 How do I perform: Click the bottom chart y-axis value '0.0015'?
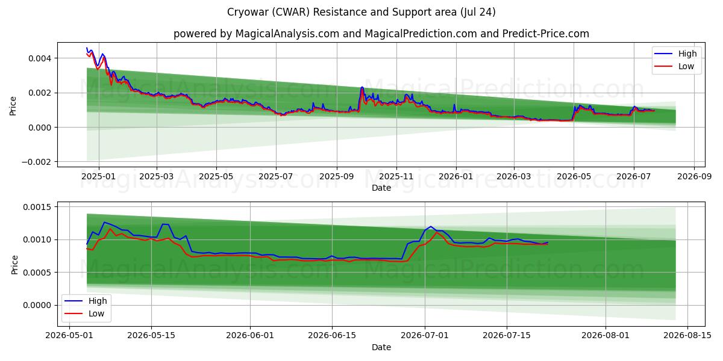coord(39,207)
